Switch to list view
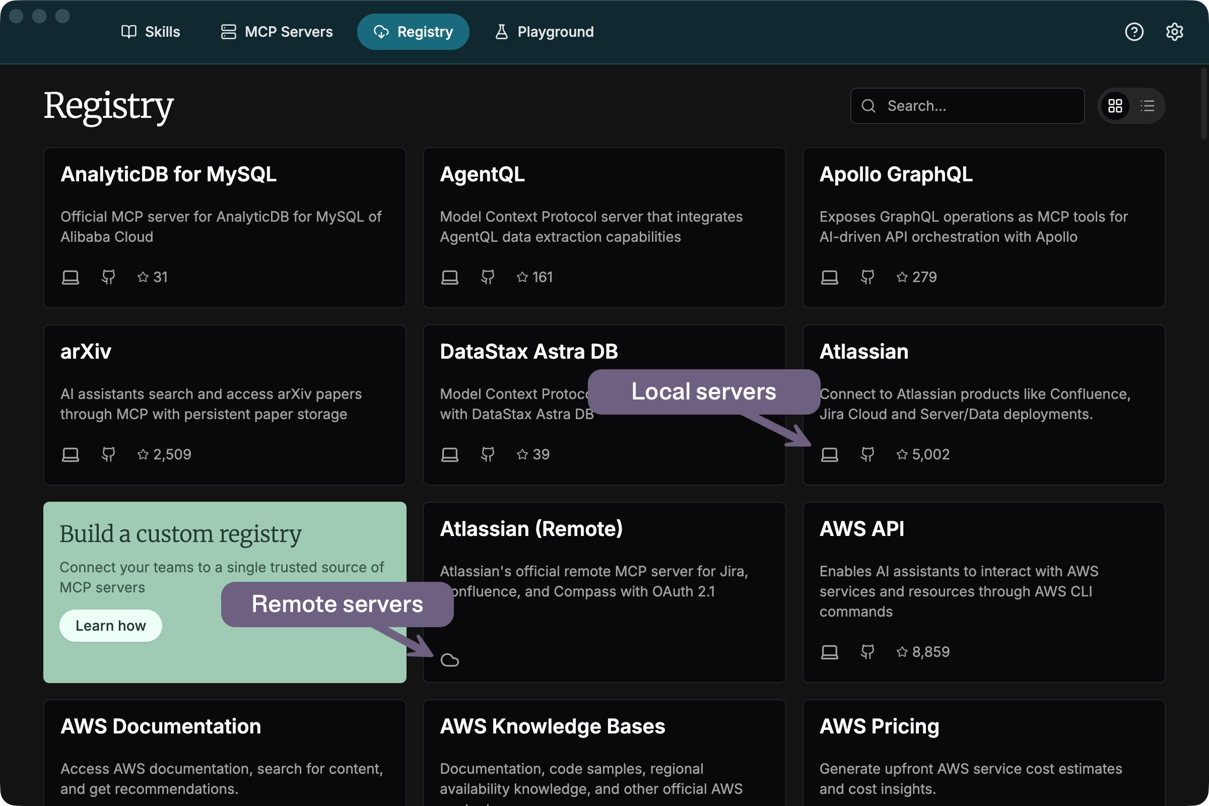 [x=1148, y=106]
